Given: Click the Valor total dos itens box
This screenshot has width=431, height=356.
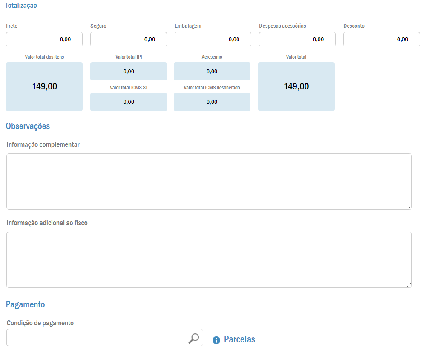Looking at the screenshot, I should click(44, 86).
